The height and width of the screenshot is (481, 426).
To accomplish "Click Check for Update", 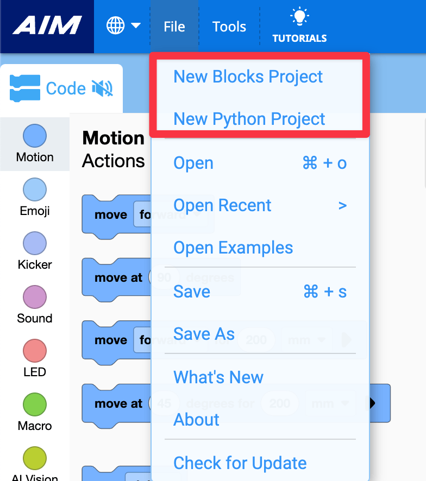I will [240, 463].
